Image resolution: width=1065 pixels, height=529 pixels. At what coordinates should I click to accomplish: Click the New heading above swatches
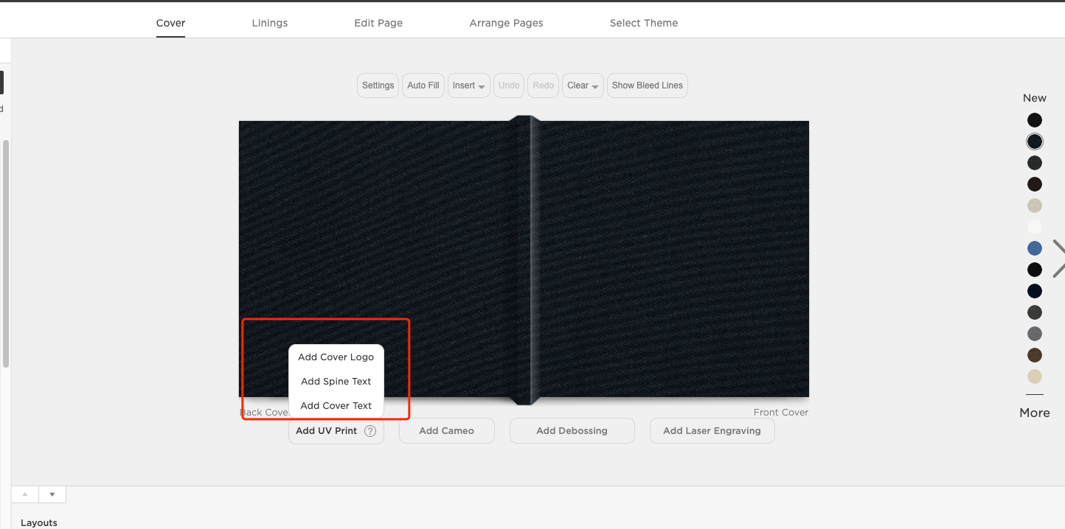(x=1035, y=98)
